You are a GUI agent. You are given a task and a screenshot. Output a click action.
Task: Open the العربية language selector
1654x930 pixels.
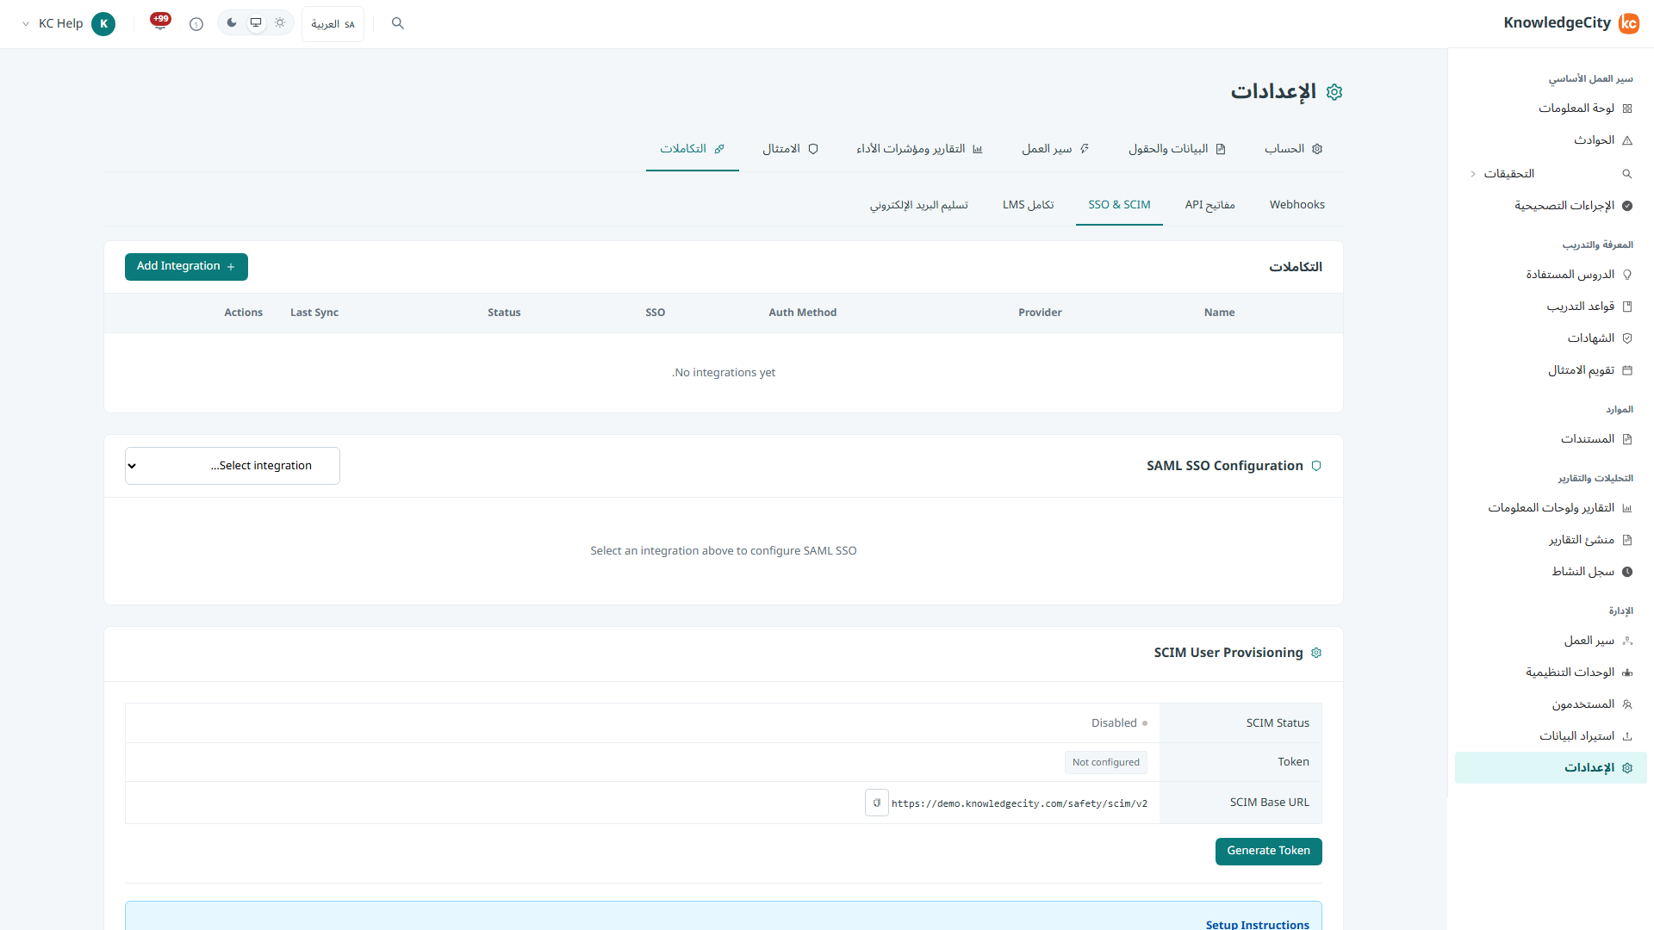coord(333,24)
